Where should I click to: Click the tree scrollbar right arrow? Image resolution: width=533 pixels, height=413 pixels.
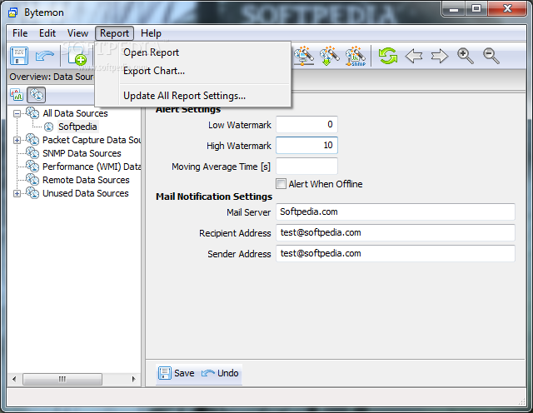pos(133,379)
